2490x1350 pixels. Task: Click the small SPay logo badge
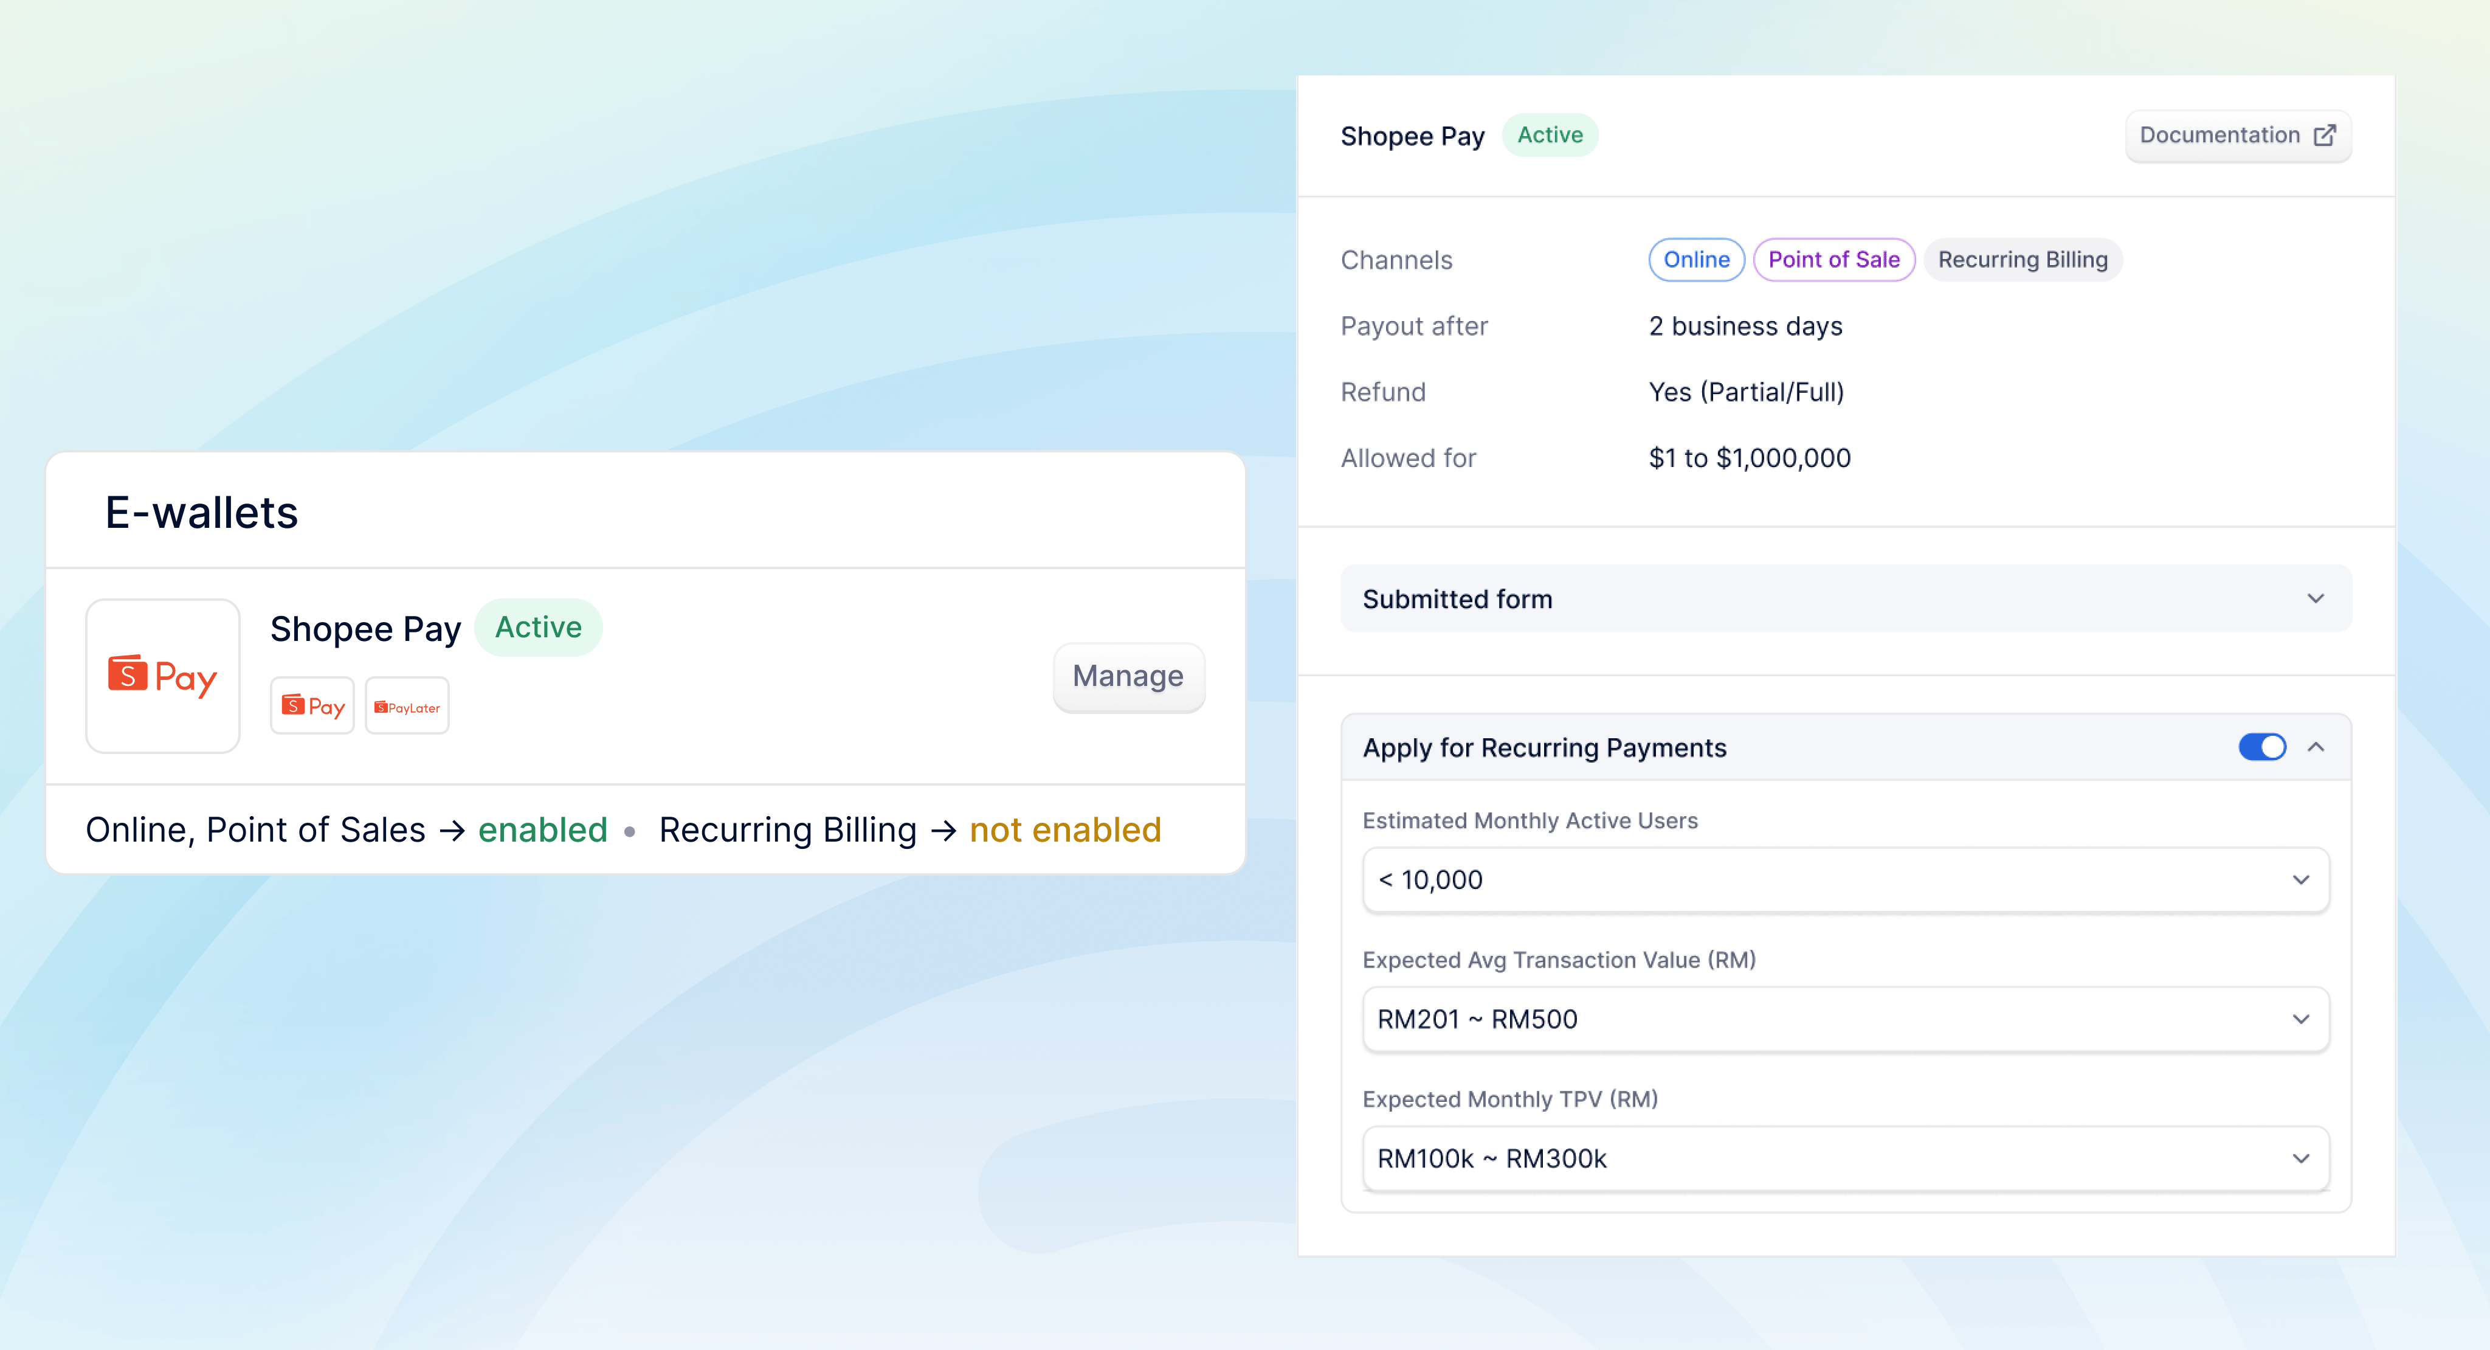312,706
